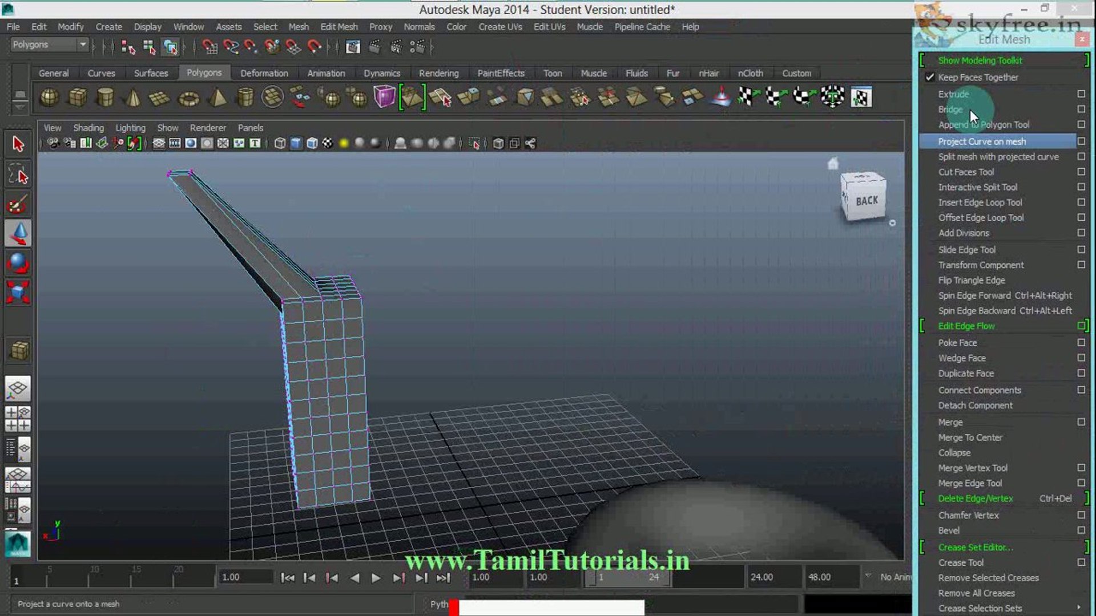Click the selection arrow tool
The image size is (1096, 616).
[18, 144]
